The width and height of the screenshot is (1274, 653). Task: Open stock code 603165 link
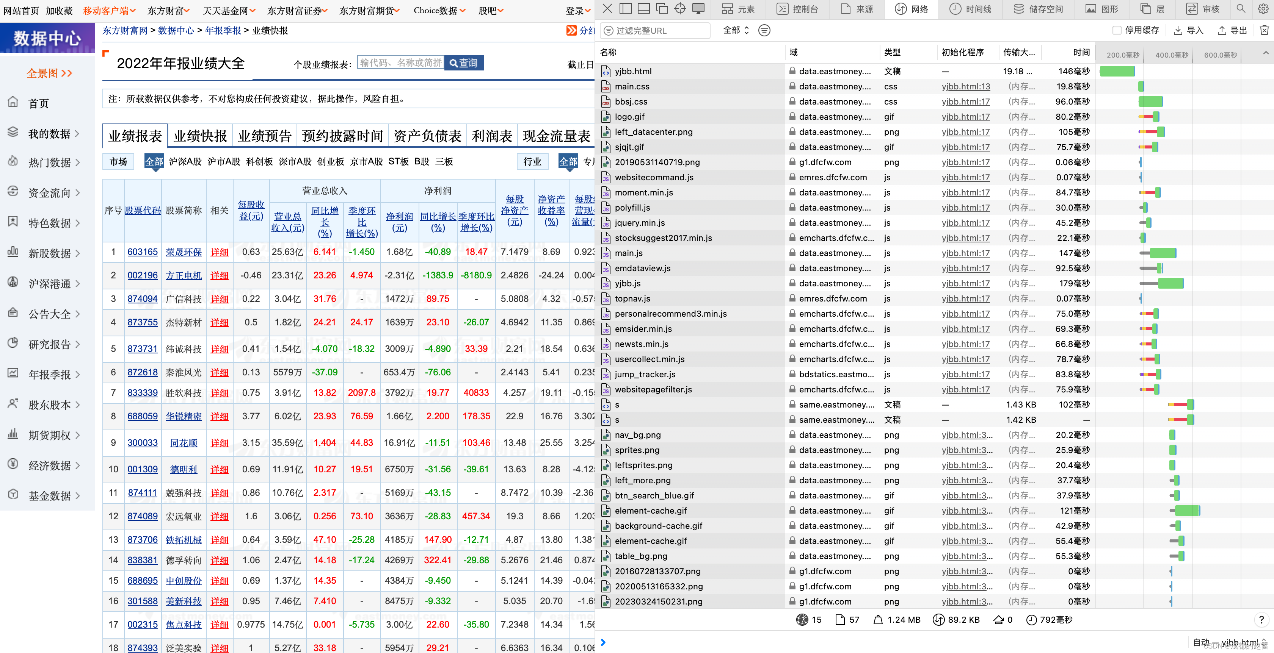point(143,252)
